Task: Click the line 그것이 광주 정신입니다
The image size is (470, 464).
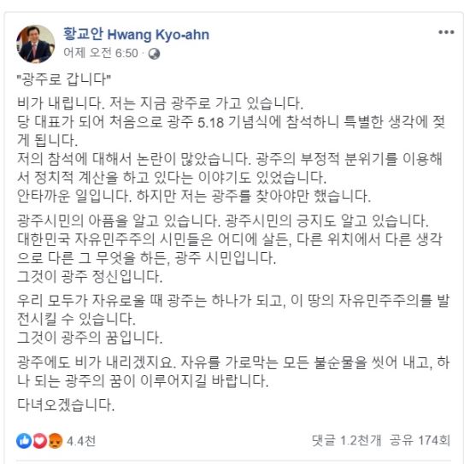Action: pyautogui.click(x=90, y=276)
